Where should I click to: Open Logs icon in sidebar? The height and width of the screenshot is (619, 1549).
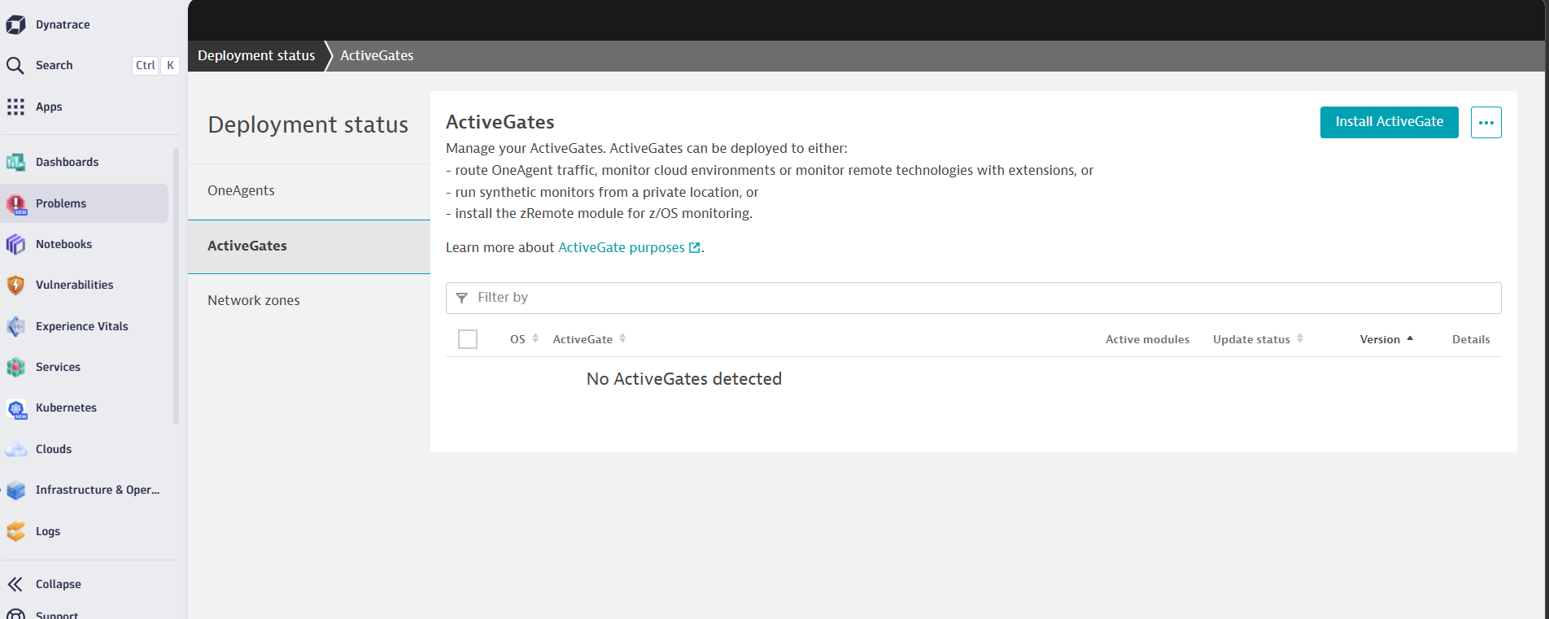tap(15, 531)
